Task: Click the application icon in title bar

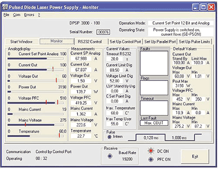Action: 5,7
